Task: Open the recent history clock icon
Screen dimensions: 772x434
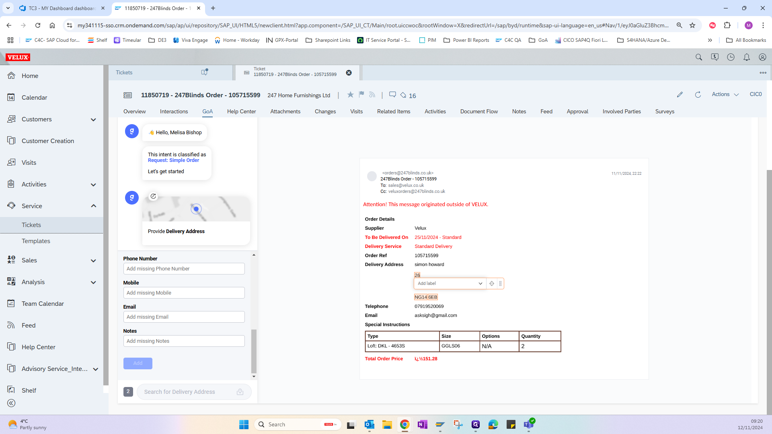Action: [731, 57]
